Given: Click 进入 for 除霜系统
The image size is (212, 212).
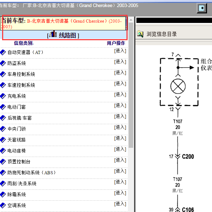Looking at the screenshot, I should 120,193.
